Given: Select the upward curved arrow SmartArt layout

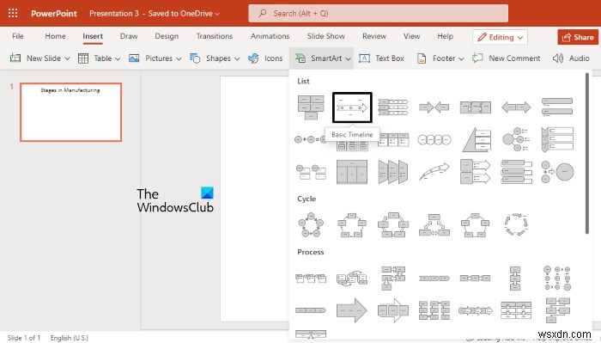Looking at the screenshot, I should (x=434, y=172).
